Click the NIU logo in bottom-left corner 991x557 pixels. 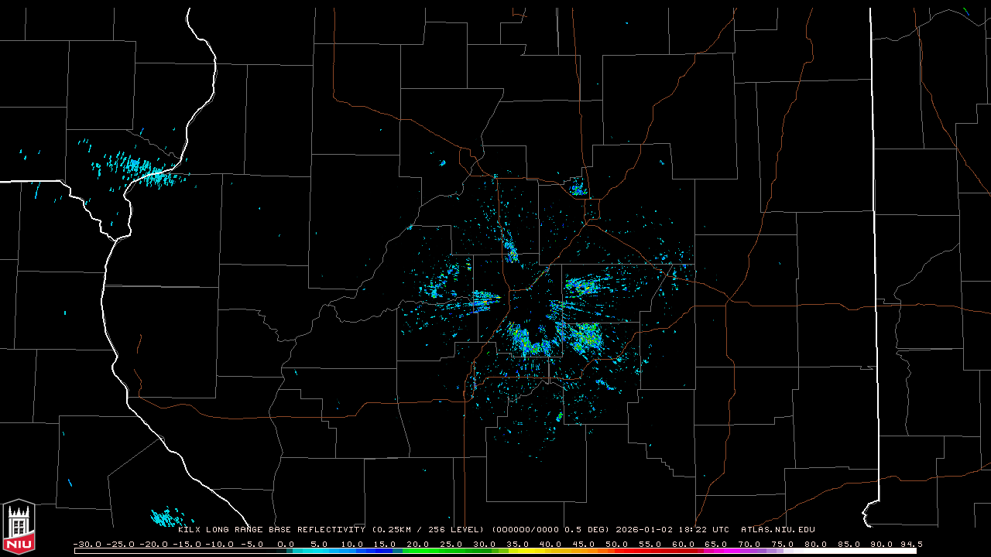pos(19,526)
